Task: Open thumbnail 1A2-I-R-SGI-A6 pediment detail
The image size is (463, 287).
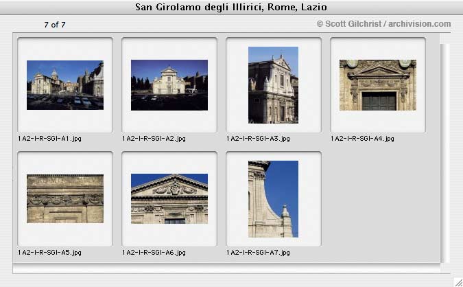Action: (x=169, y=198)
